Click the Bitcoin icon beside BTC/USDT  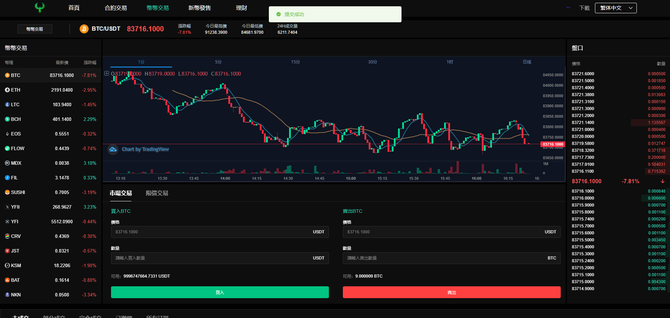[84, 29]
